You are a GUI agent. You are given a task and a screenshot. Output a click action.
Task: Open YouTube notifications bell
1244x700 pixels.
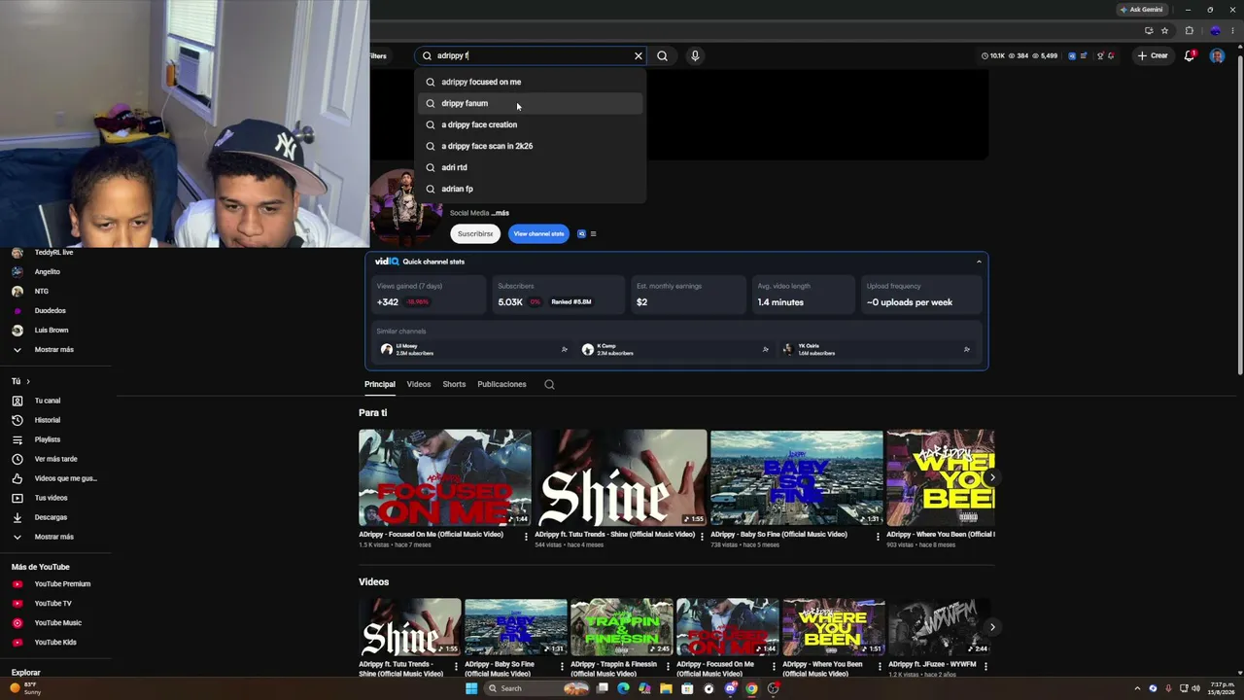(x=1189, y=55)
